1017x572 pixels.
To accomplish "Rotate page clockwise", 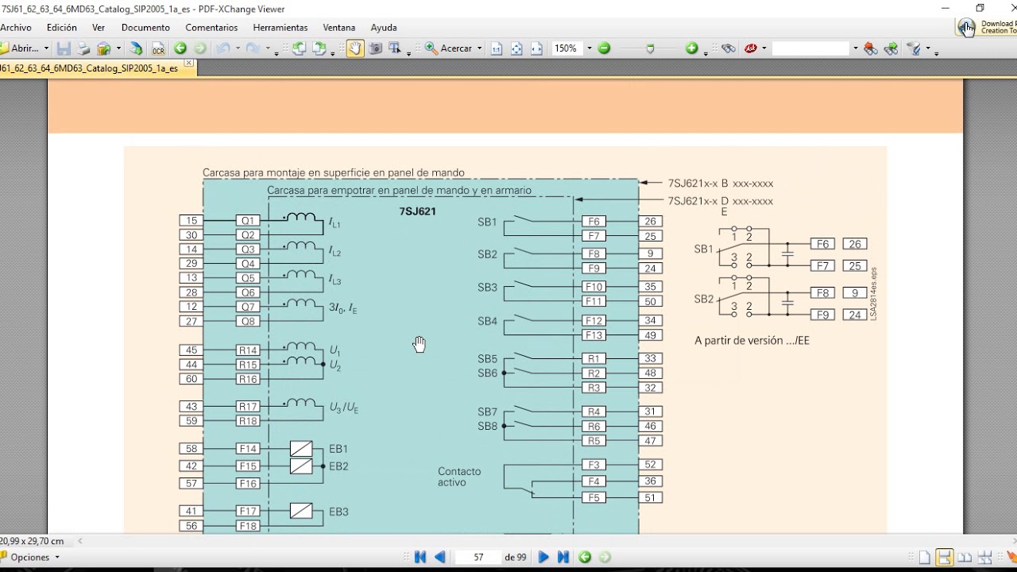I will pyautogui.click(x=319, y=48).
